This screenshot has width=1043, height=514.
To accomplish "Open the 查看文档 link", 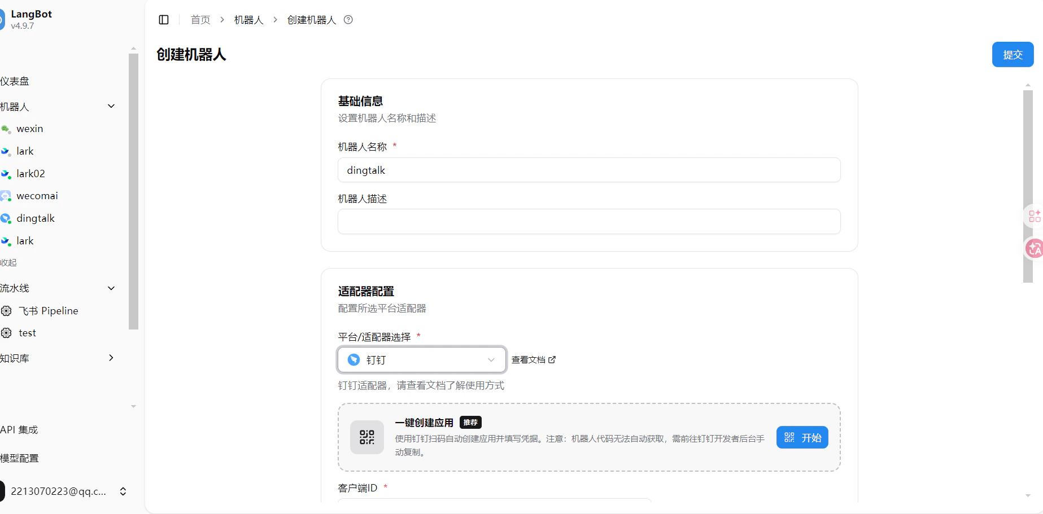I will point(534,359).
